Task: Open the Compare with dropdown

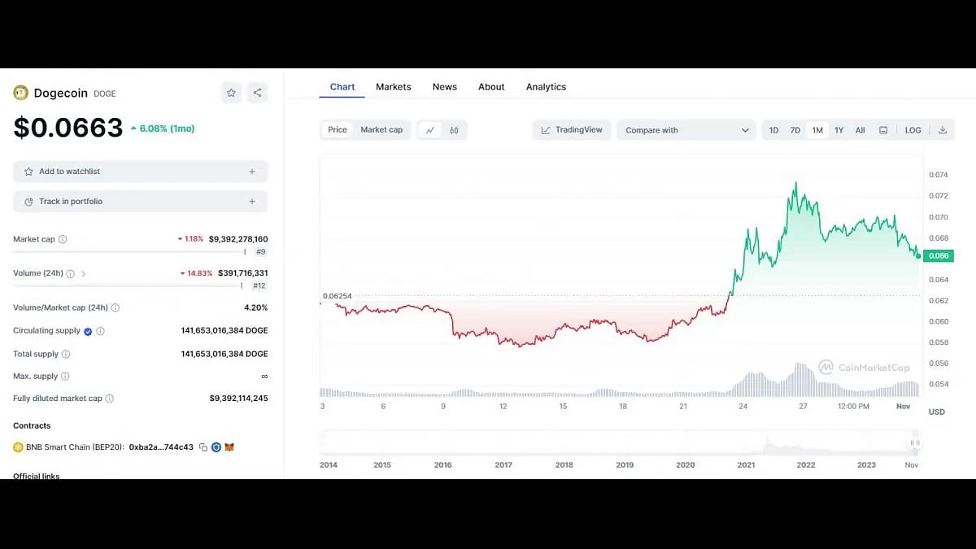Action: pos(686,129)
